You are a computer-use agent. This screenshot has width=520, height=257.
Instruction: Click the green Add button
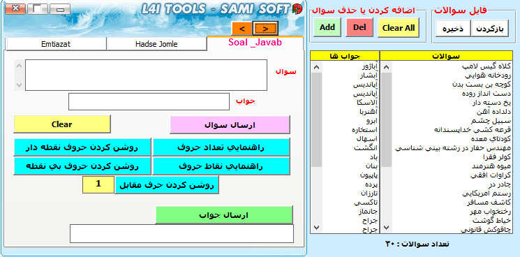click(327, 27)
